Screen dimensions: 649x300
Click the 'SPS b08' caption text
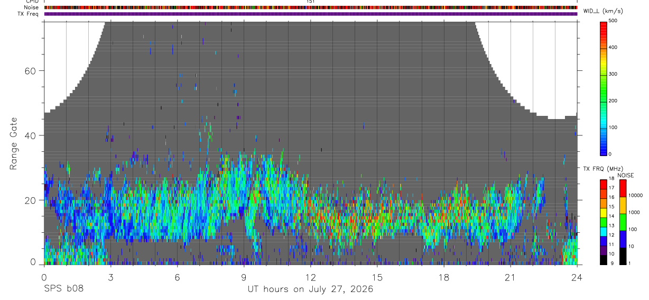(63, 289)
